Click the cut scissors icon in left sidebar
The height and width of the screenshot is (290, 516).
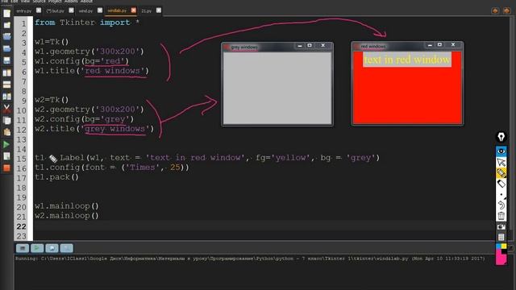6,109
